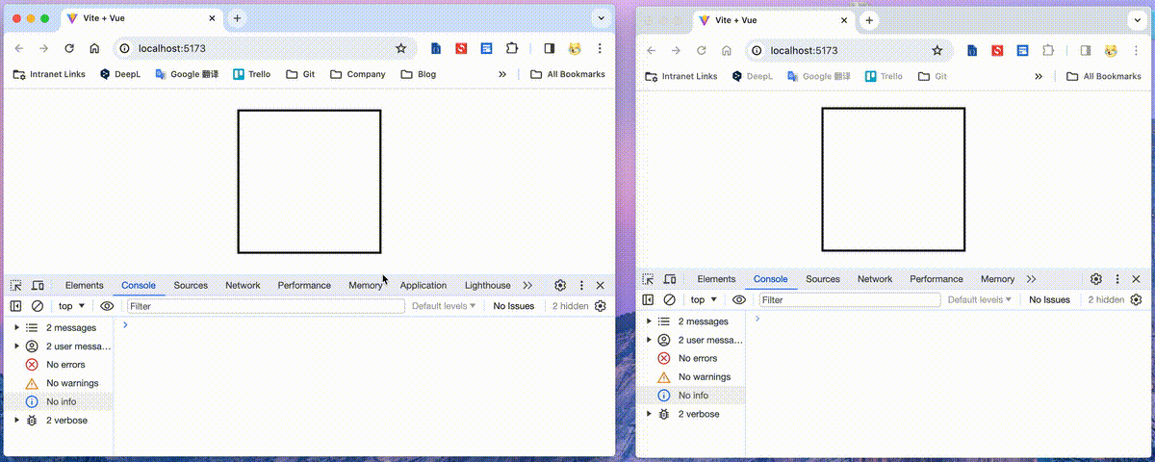The height and width of the screenshot is (462, 1155).
Task: Open the 'top' context dropdown in left console
Action: tap(71, 306)
